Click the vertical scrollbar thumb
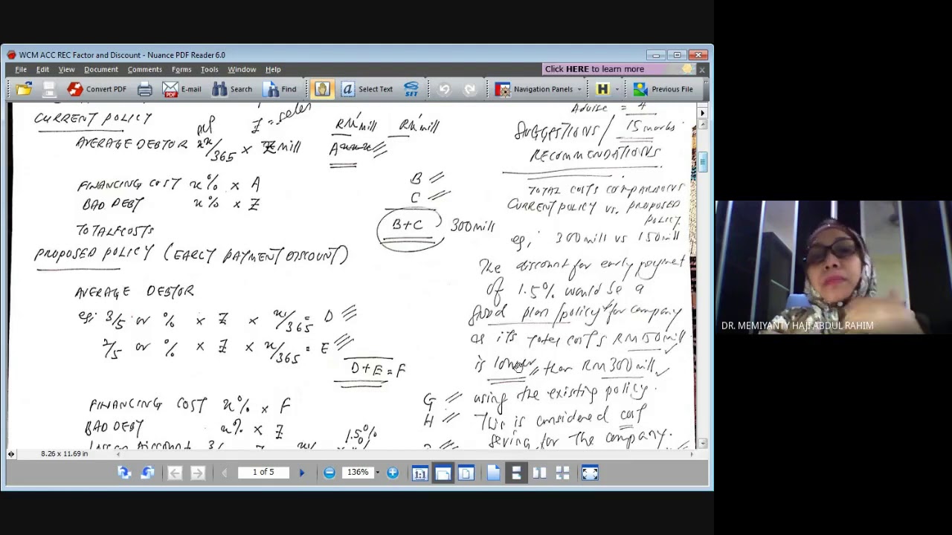952x535 pixels. (x=702, y=163)
